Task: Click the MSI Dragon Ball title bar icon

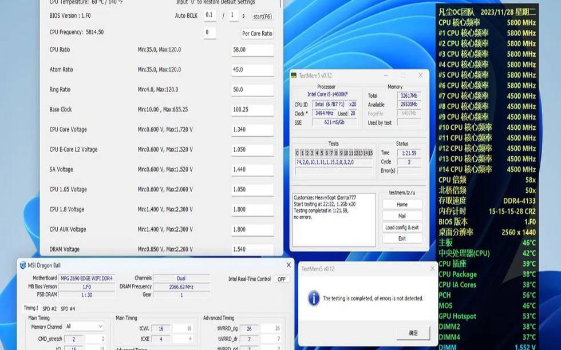Action: point(23,265)
